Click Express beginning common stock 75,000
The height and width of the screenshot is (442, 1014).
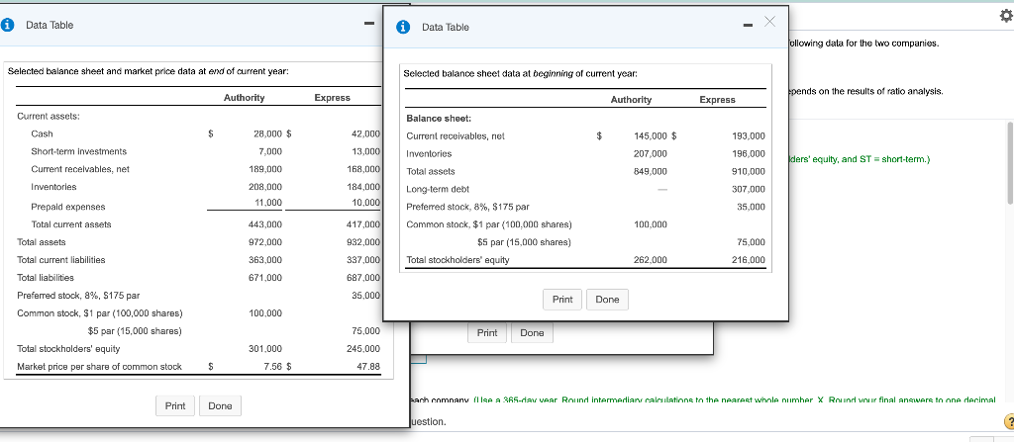click(x=751, y=242)
